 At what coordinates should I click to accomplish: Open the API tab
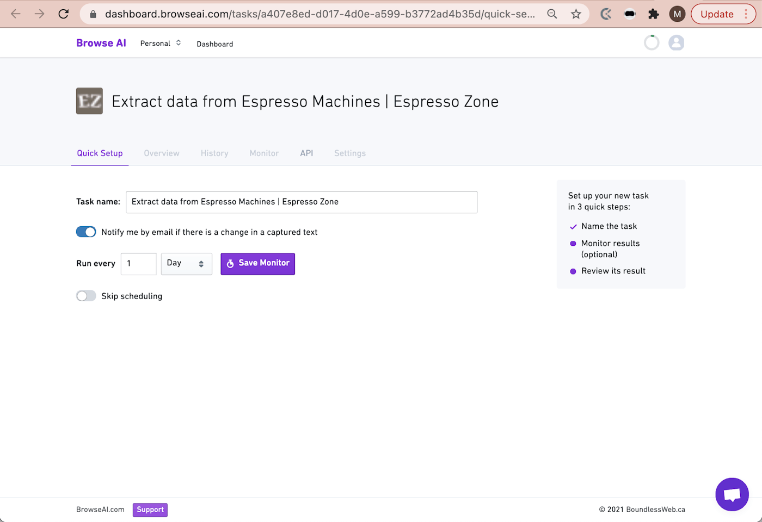click(306, 153)
